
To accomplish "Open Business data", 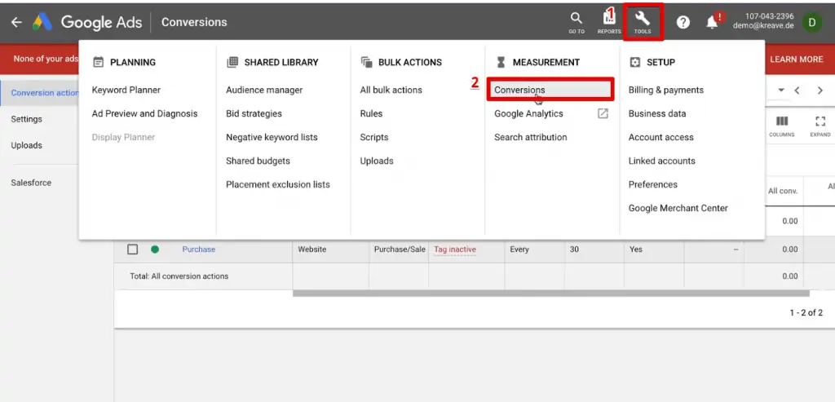I will point(657,113).
